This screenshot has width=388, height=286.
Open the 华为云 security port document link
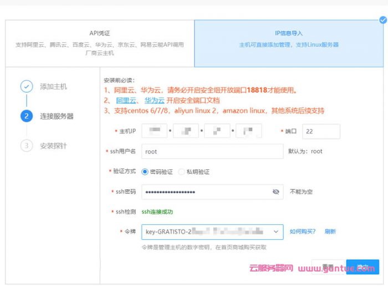(x=154, y=101)
